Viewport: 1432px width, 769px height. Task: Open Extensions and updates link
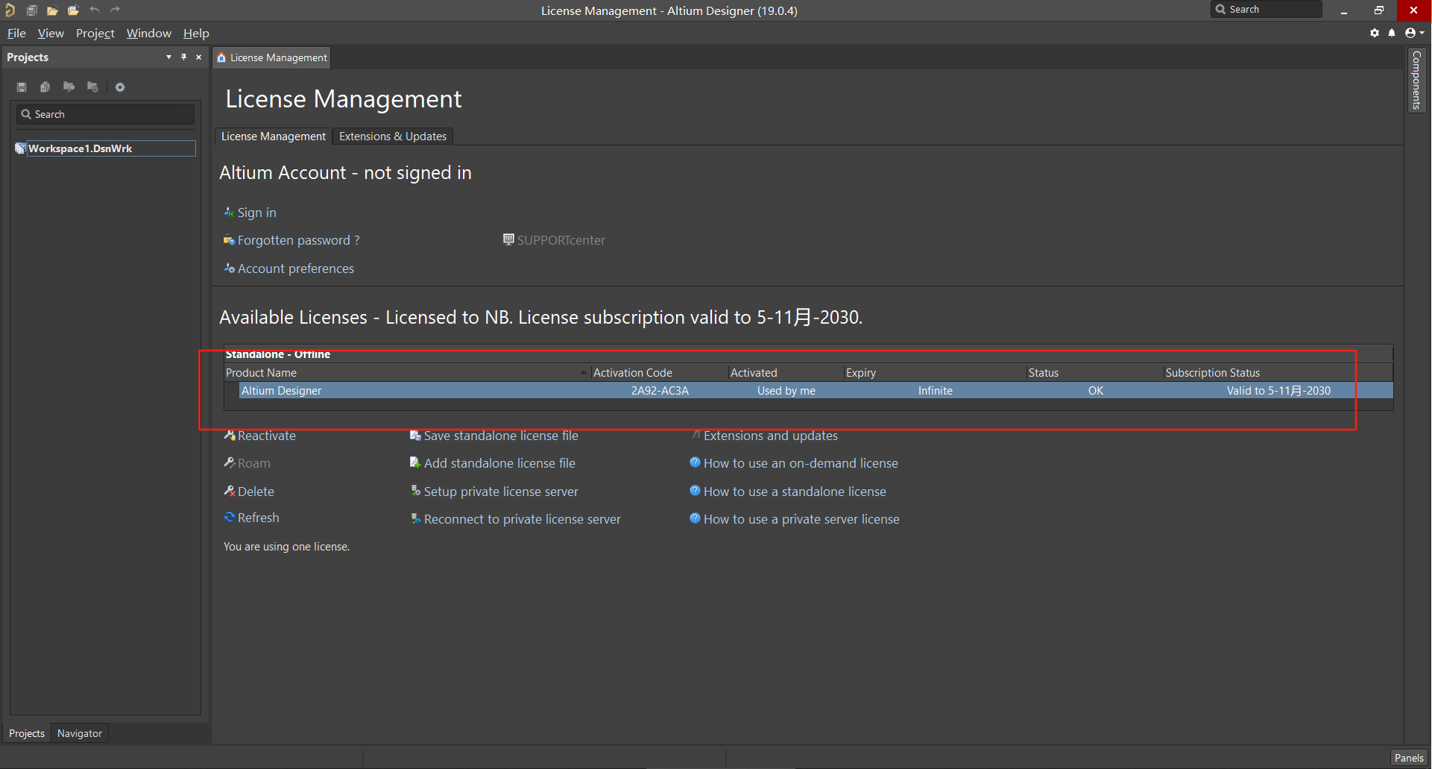[x=770, y=436]
